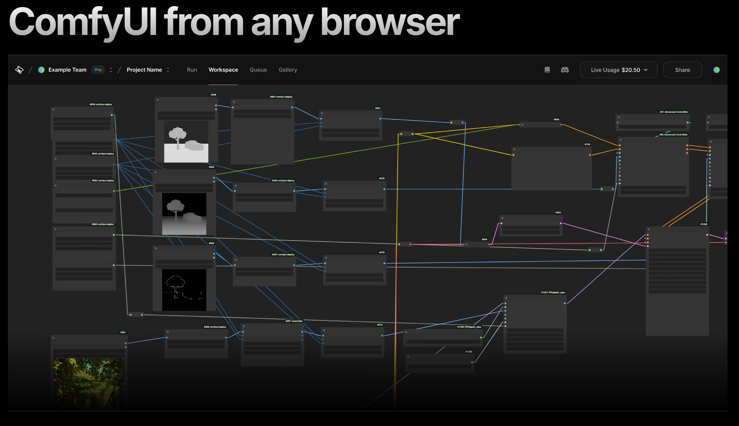Click the tree render preview in node #958

pyautogui.click(x=186, y=142)
